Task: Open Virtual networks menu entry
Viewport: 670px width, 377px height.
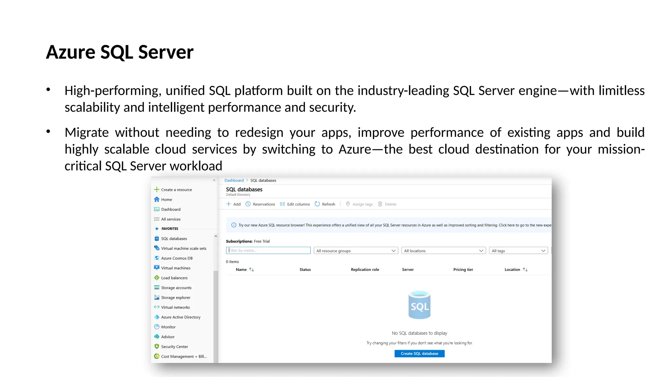Action: [175, 307]
